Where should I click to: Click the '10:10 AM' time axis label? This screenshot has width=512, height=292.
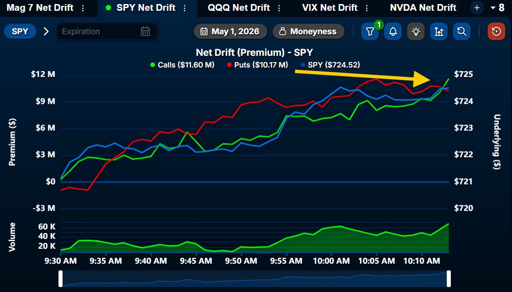[x=422, y=261]
